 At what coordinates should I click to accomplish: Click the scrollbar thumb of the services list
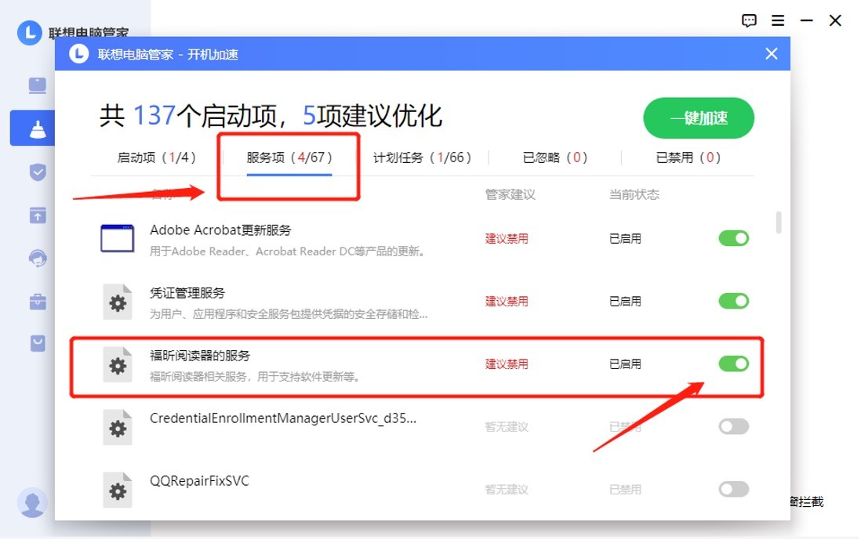pos(779,222)
